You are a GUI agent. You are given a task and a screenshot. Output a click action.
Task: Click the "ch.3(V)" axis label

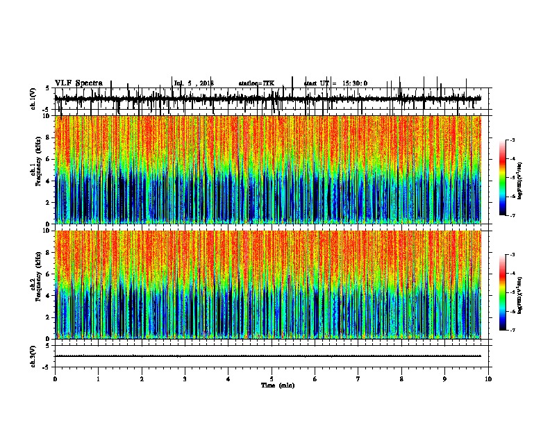point(33,356)
